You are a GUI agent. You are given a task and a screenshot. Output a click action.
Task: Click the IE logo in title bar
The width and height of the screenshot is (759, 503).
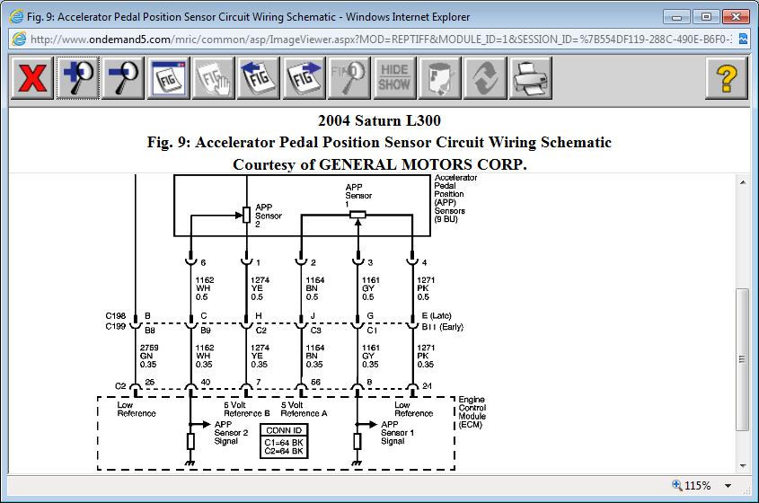[x=16, y=16]
